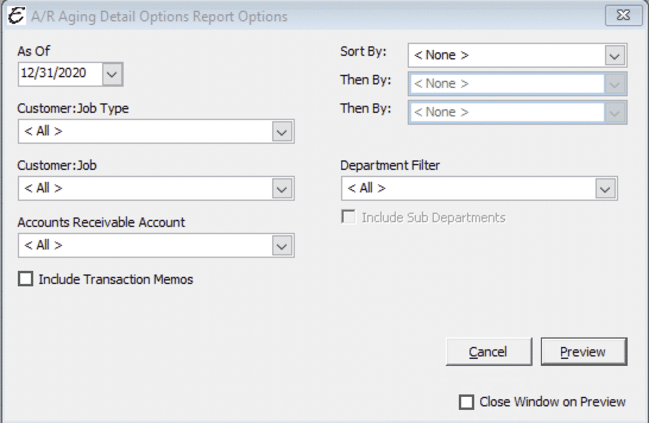Click inside the Sort By selection box
The height and width of the screenshot is (423, 649).
click(x=506, y=56)
